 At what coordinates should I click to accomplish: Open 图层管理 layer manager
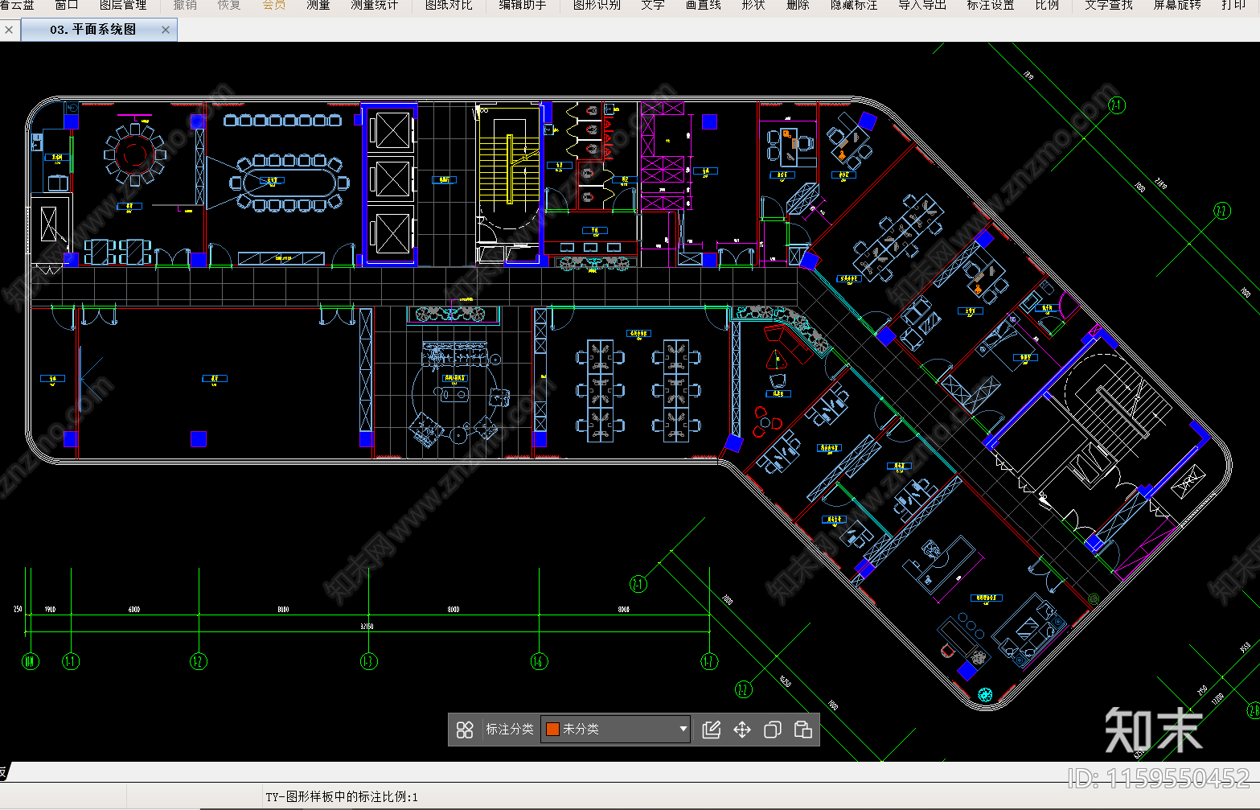[123, 5]
